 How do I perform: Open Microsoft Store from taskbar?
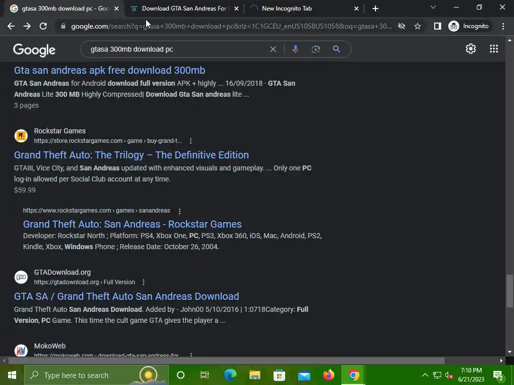tap(279, 375)
